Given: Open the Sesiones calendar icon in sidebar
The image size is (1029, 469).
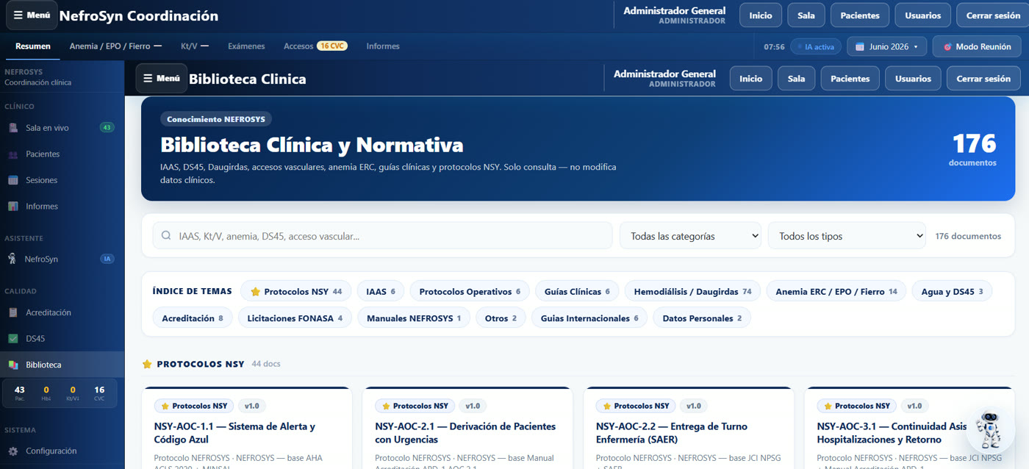Looking at the screenshot, I should pos(12,180).
